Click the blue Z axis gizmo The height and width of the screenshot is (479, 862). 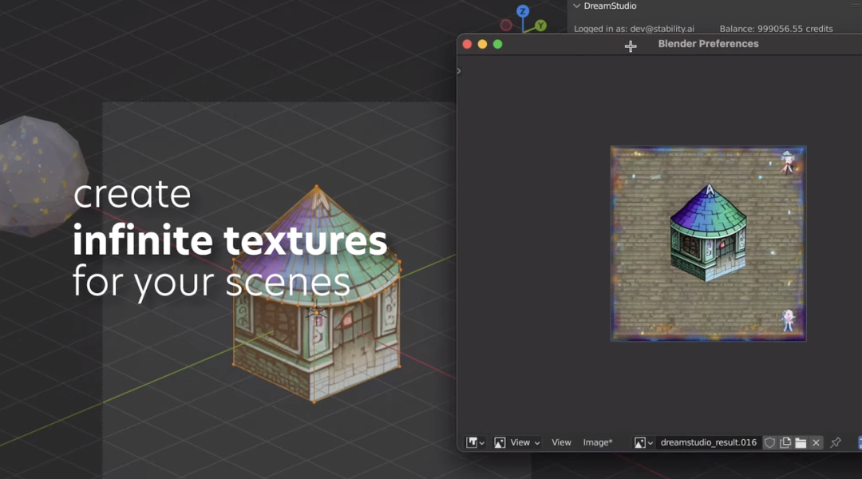point(523,11)
